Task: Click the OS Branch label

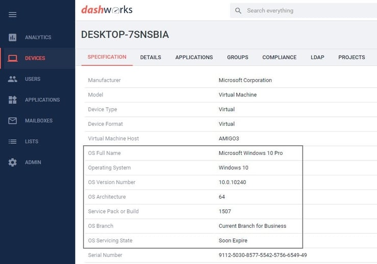Action: click(100, 226)
